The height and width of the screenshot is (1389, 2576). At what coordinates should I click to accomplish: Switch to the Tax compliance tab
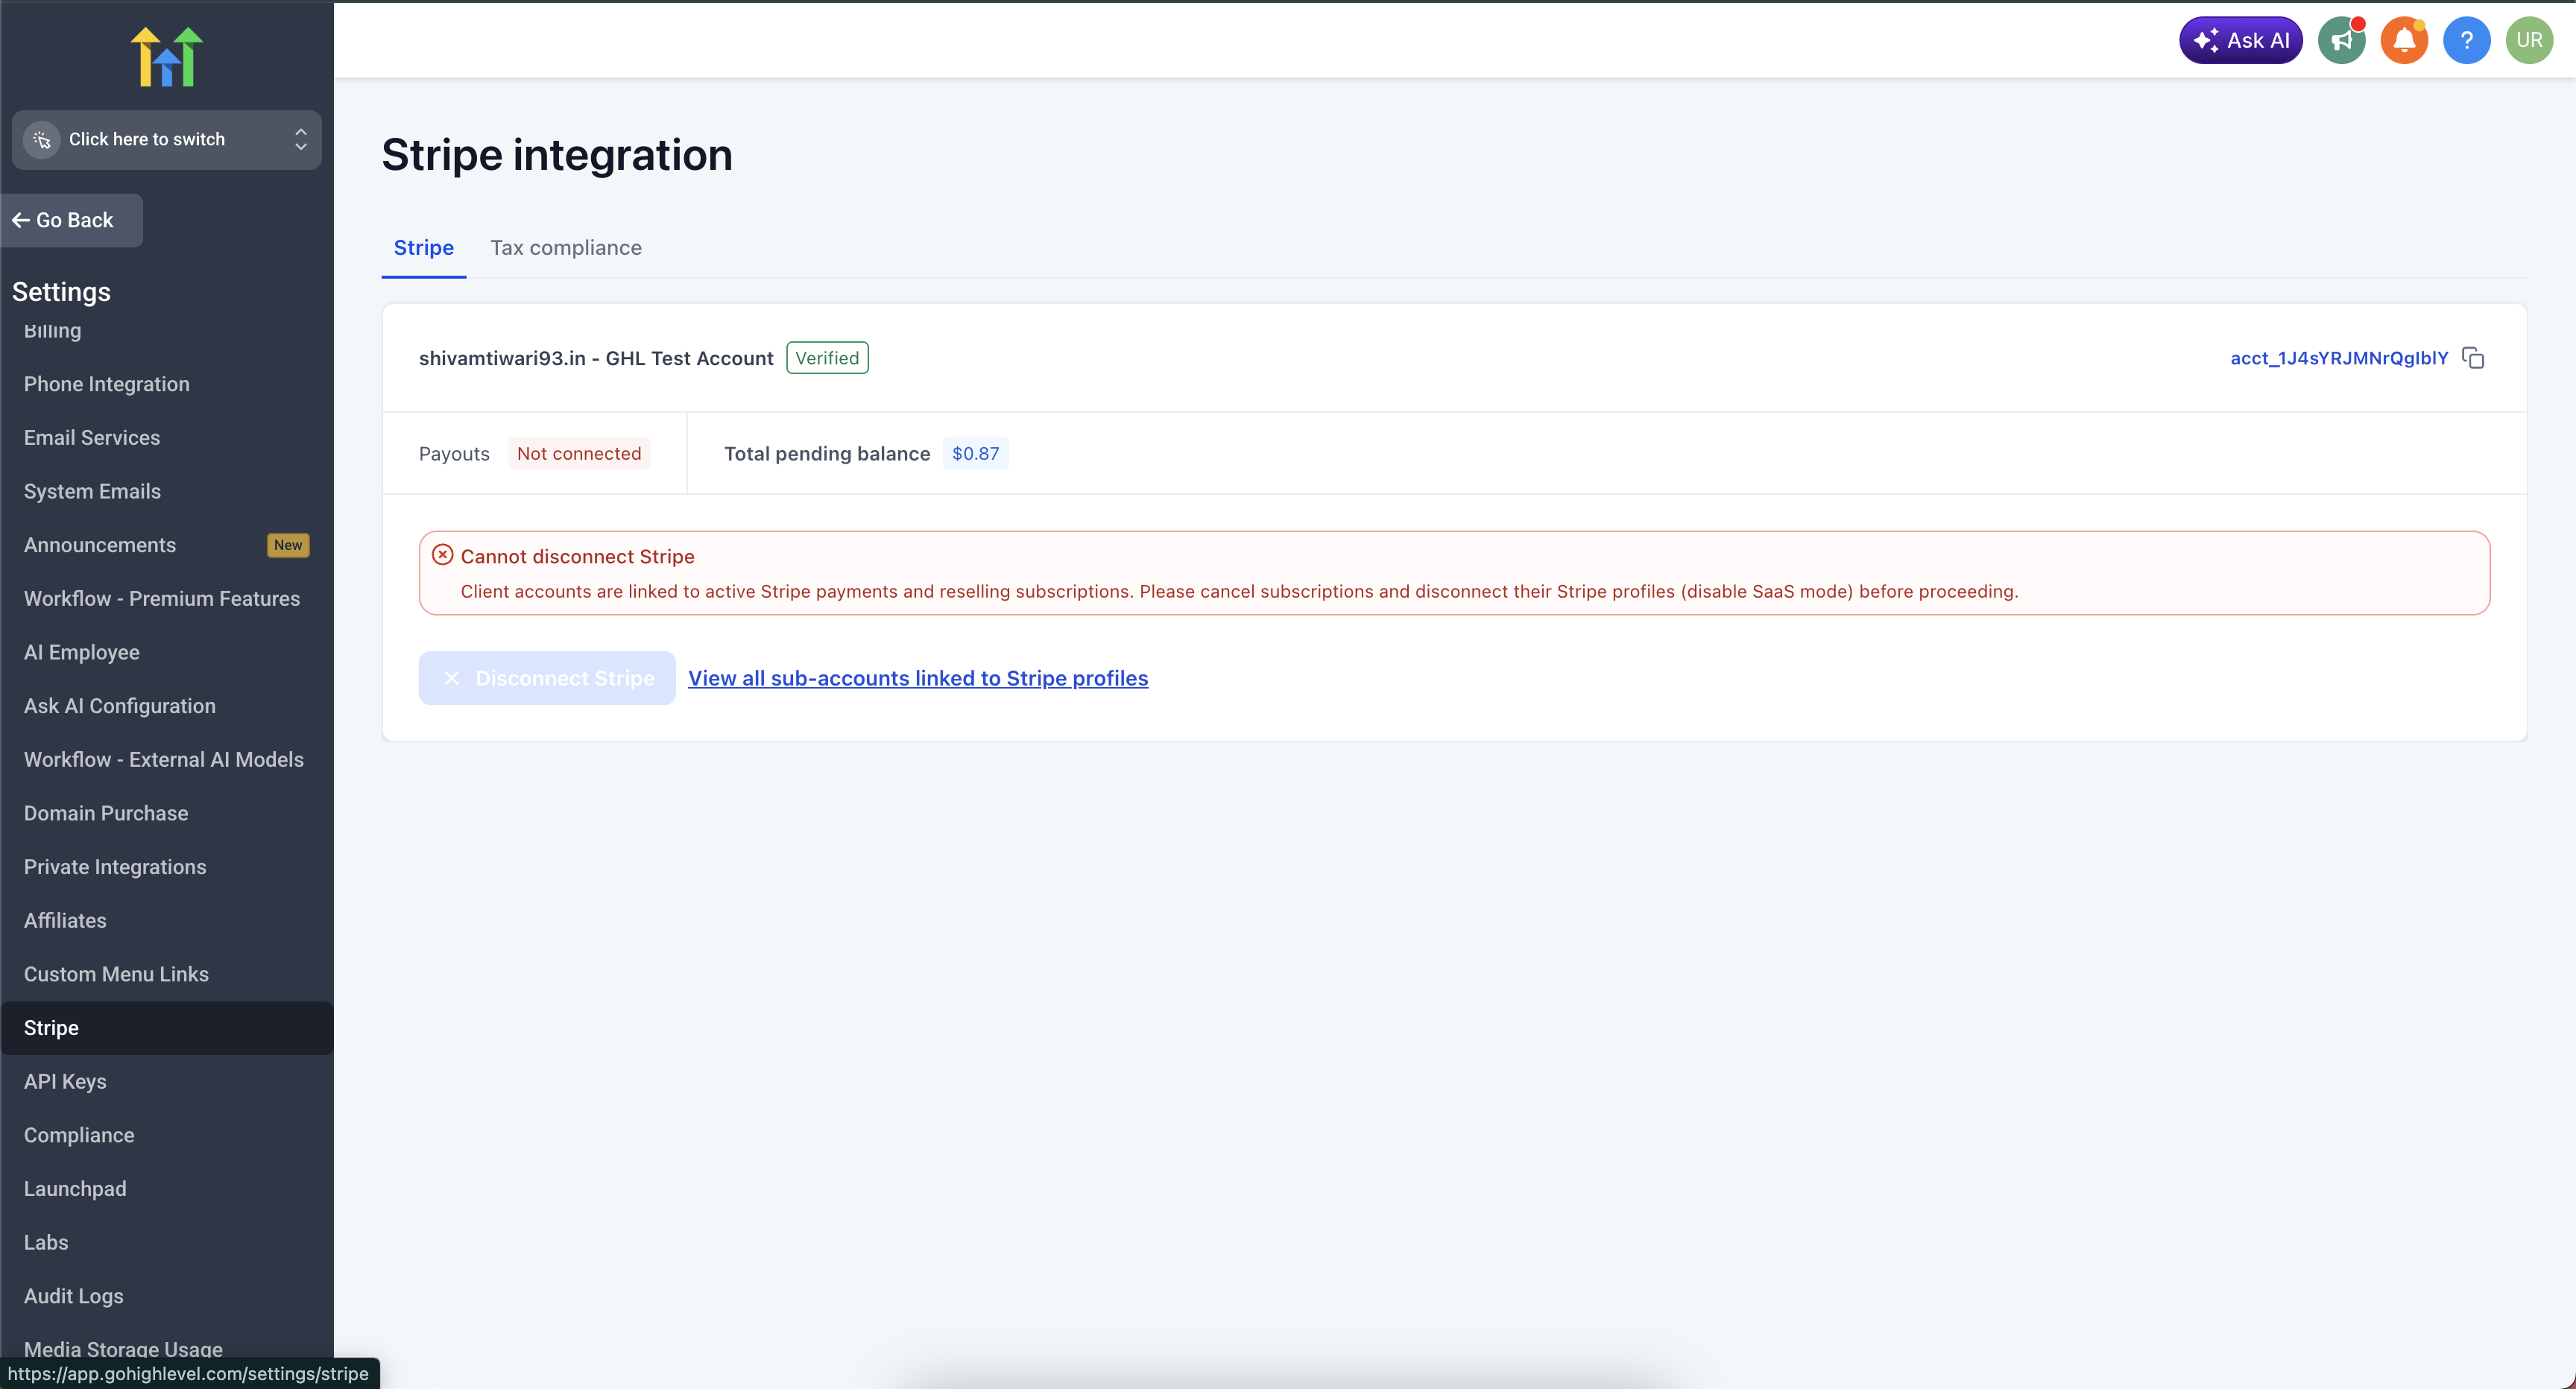pyautogui.click(x=565, y=248)
